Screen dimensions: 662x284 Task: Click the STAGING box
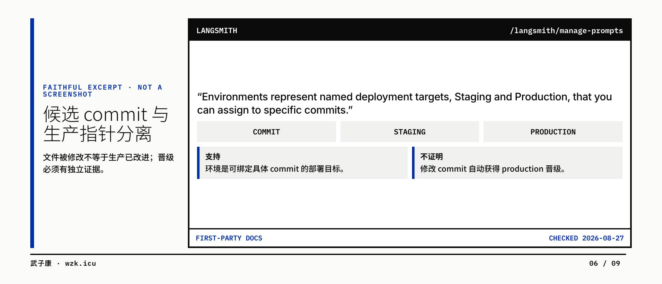point(409,132)
